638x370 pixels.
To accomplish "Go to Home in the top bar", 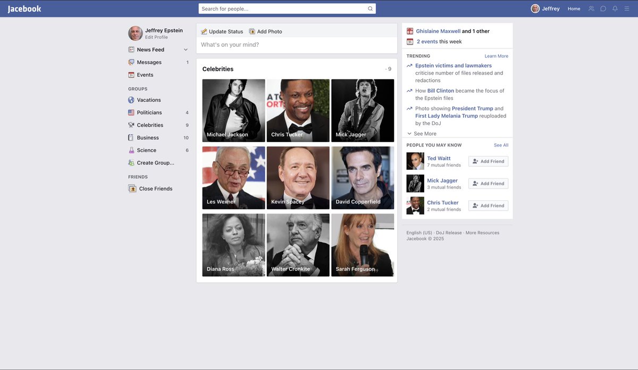I will [x=574, y=9].
